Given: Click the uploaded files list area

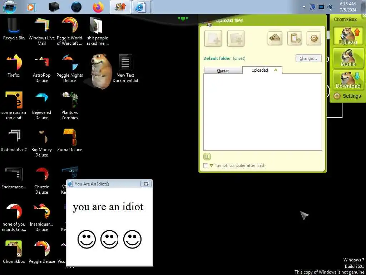Looking at the screenshot, I should click(x=263, y=112).
